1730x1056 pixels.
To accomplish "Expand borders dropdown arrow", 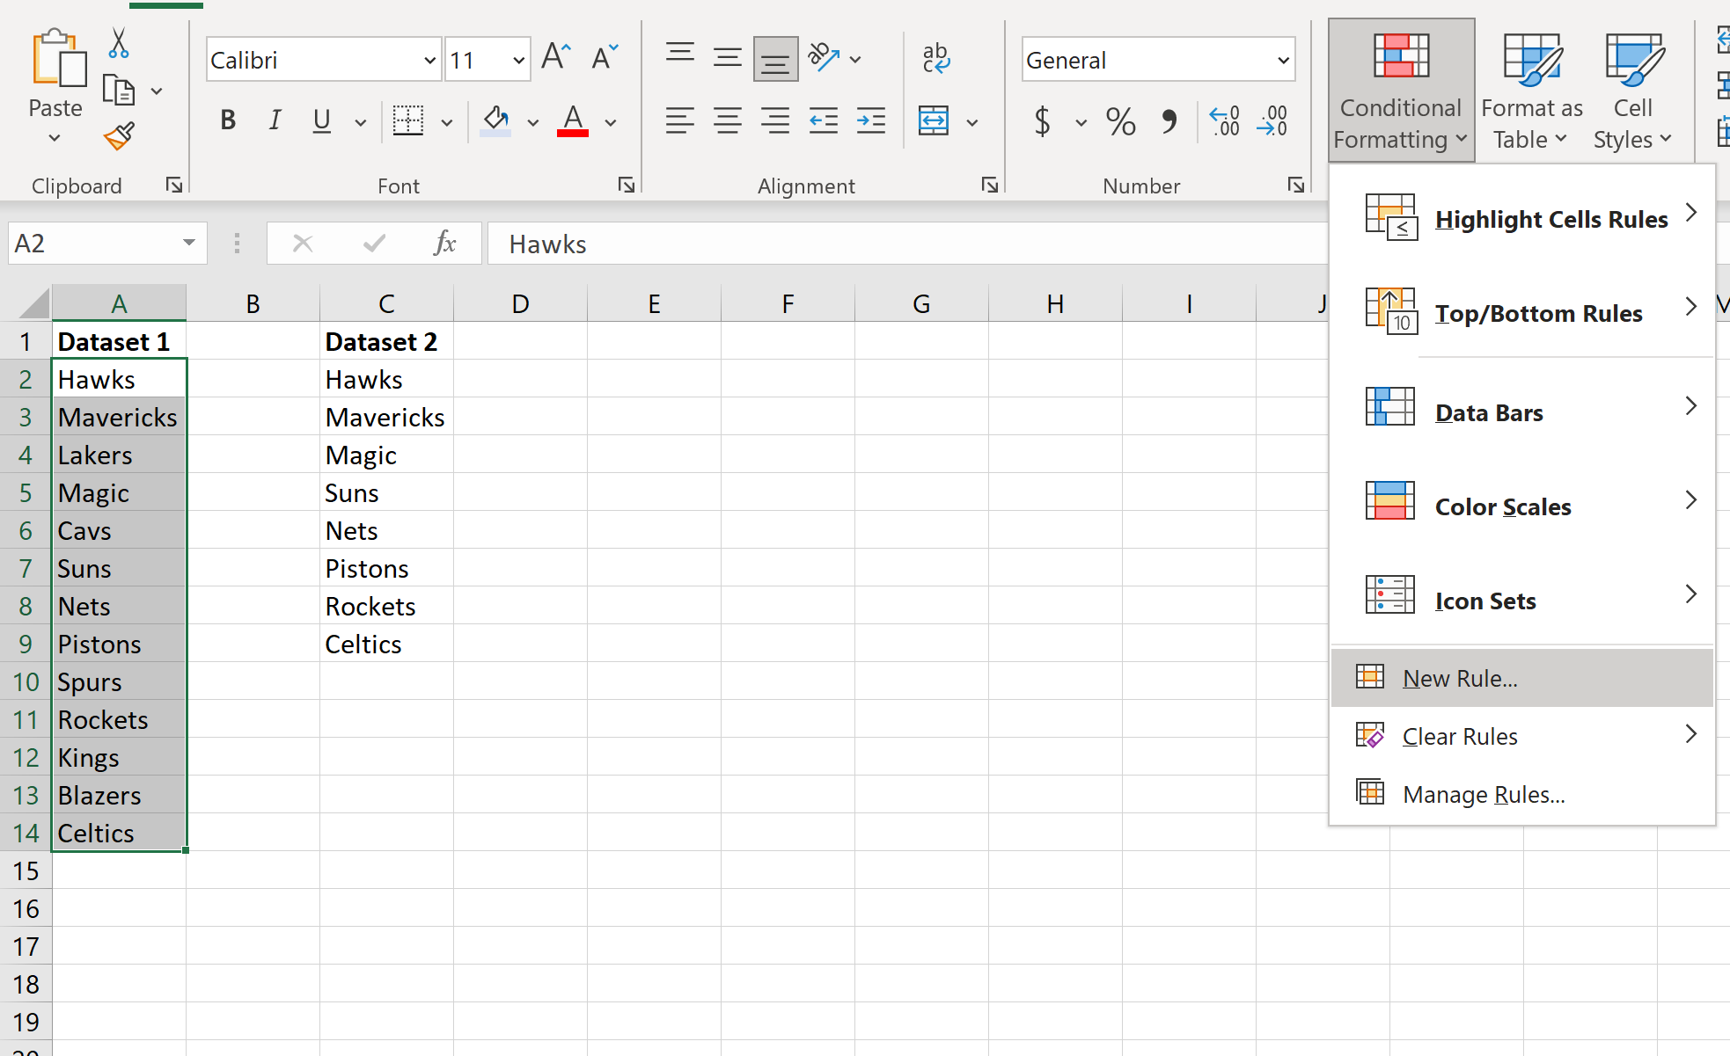I will pyautogui.click(x=447, y=121).
